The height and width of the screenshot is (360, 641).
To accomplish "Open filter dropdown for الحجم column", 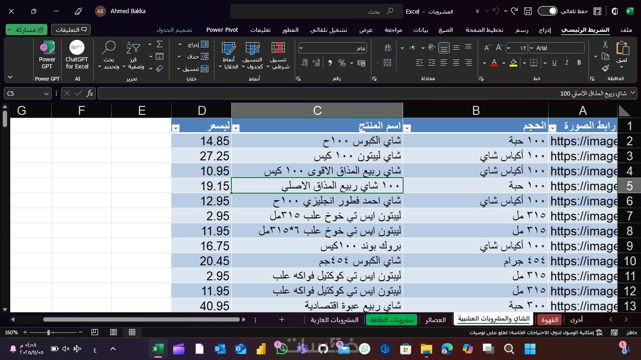I will pyautogui.click(x=407, y=128).
